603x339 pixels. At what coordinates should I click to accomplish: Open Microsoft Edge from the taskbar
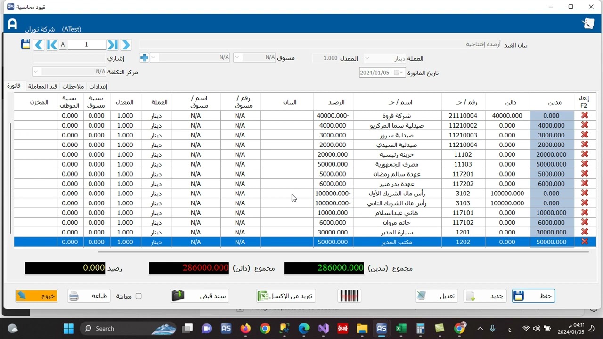(304, 328)
